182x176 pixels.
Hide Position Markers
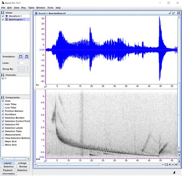point(3,111)
